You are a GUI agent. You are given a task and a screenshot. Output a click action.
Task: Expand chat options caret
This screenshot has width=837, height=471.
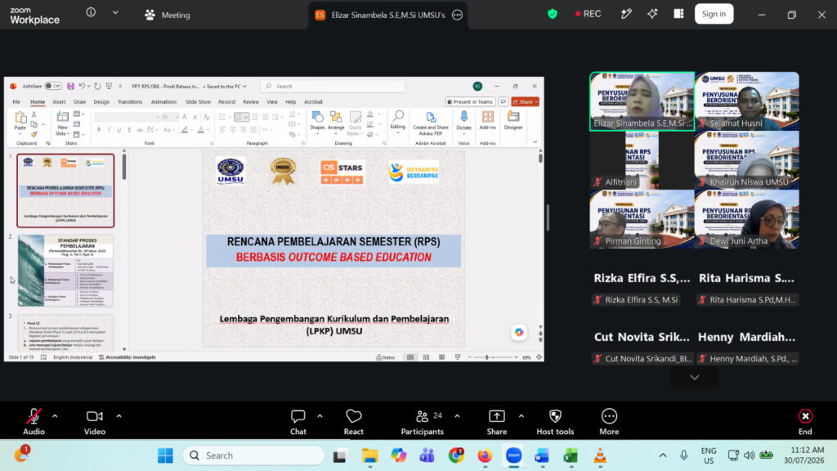tap(320, 416)
